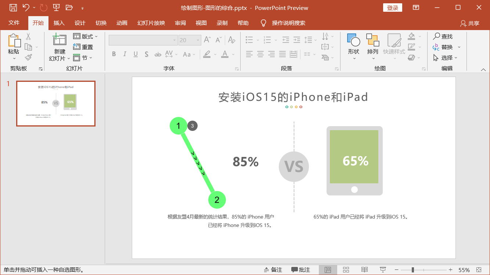Switch to Design tab (设计)
Image resolution: width=490 pixels, height=275 pixels.
pos(80,23)
